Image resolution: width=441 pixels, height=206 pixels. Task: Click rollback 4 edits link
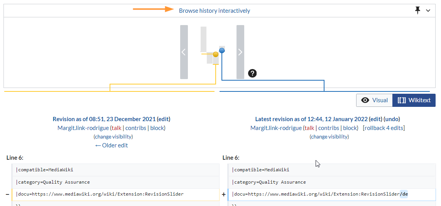pos(384,128)
